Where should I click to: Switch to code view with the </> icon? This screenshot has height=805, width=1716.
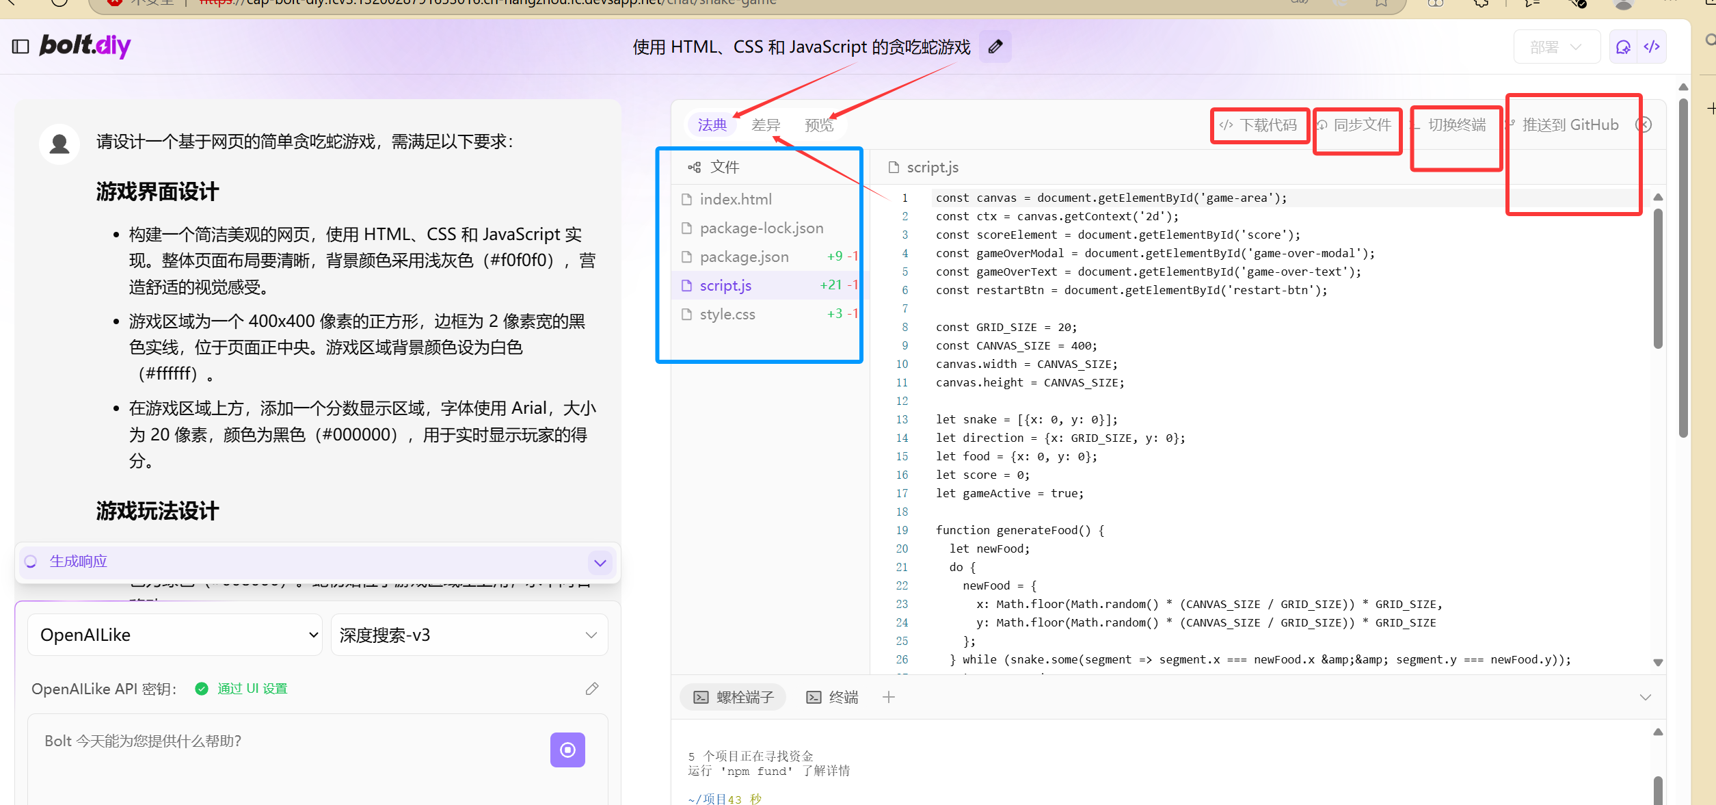click(x=1652, y=46)
